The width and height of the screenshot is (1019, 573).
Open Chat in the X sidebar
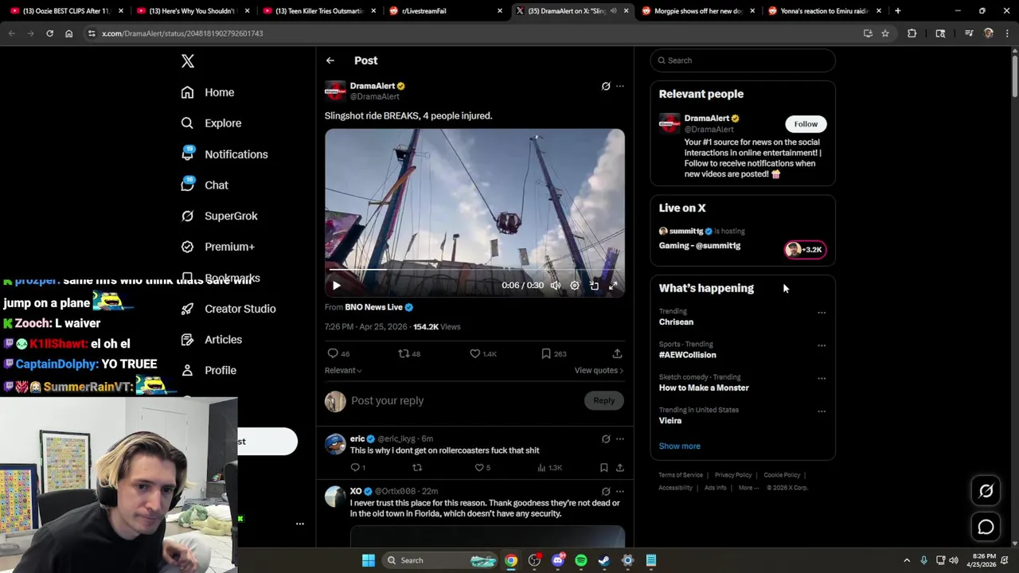click(x=205, y=185)
